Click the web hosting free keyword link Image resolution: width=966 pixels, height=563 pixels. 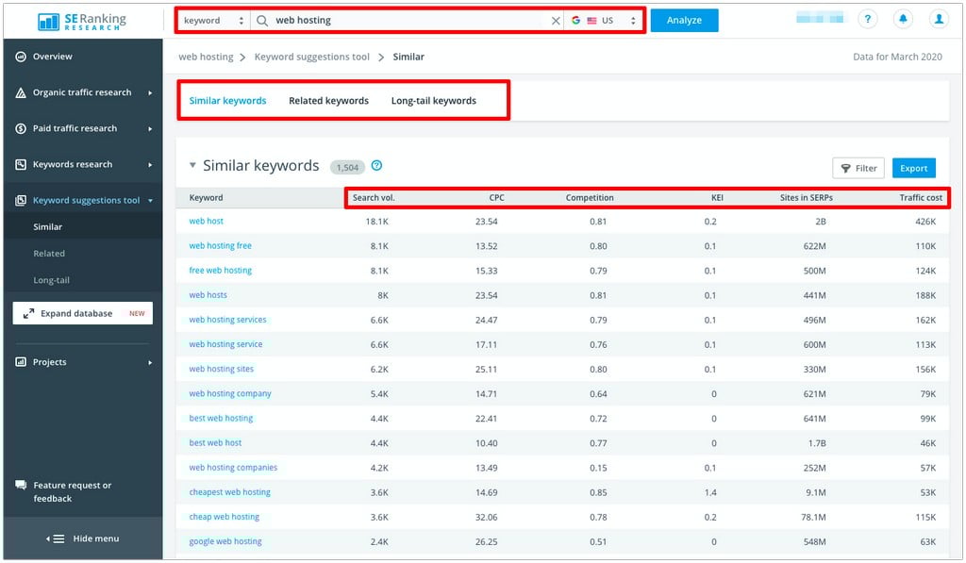(x=220, y=245)
